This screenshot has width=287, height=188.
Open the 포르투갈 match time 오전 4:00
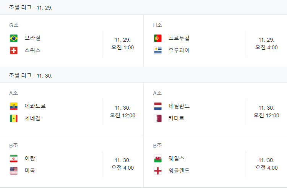266,47
